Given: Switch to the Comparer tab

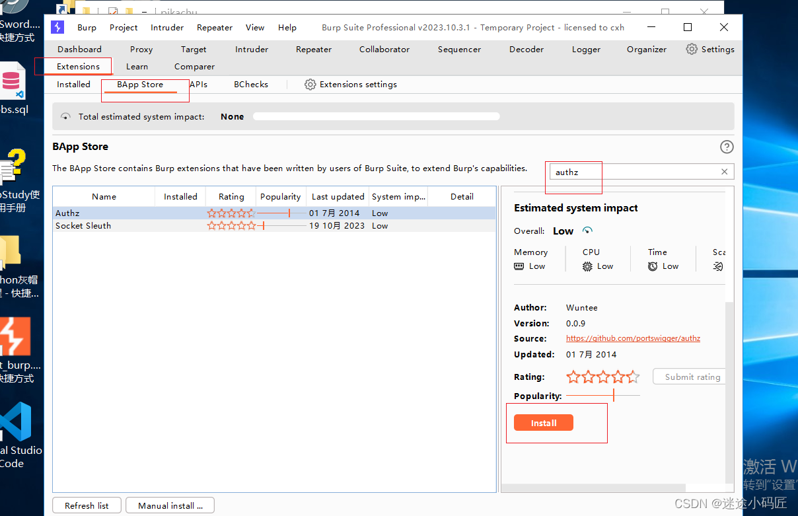Looking at the screenshot, I should tap(194, 66).
